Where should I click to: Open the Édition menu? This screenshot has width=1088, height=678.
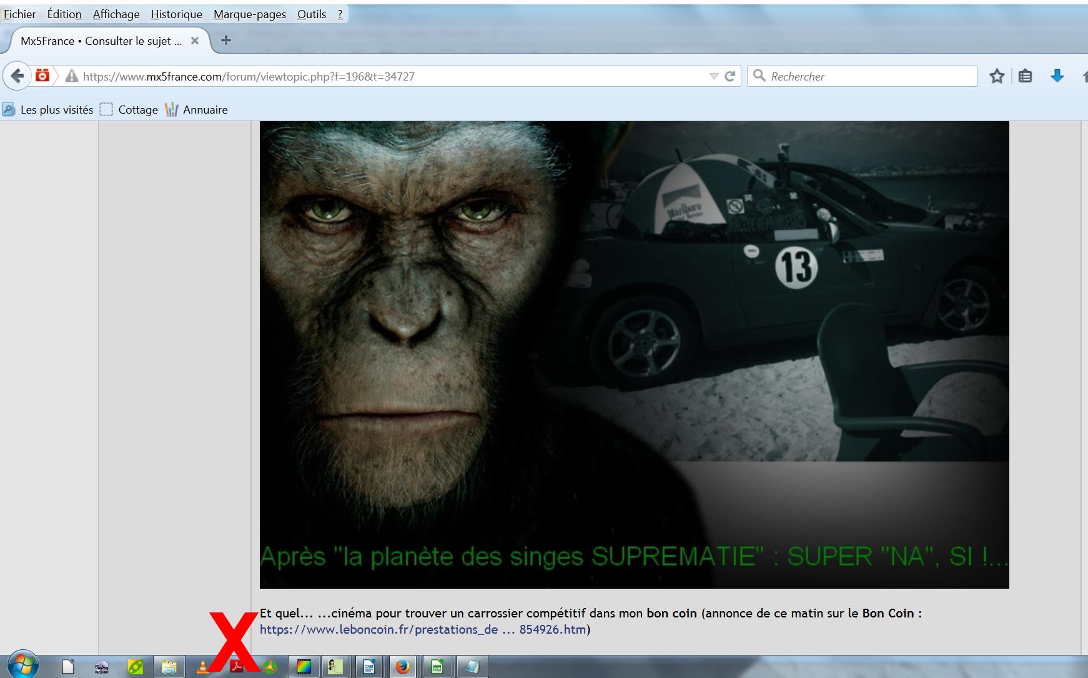pos(64,14)
